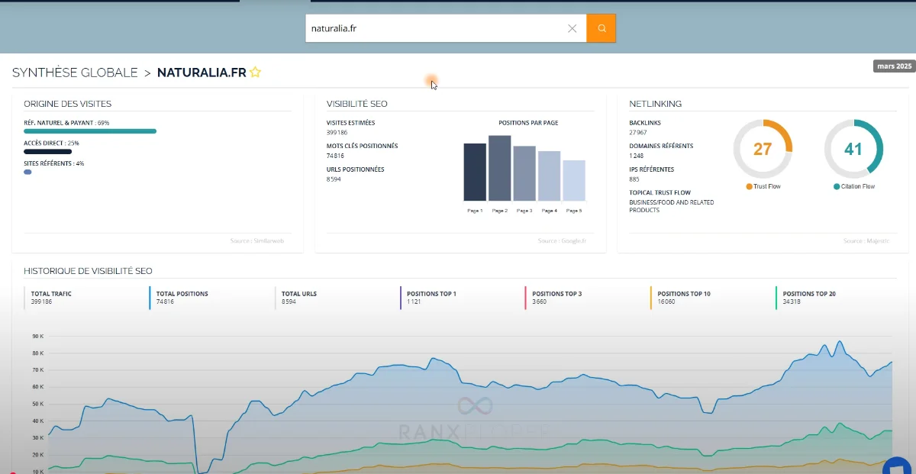Click the Accès direct 25% bar
Viewport: 916px width, 474px height.
[47, 152]
